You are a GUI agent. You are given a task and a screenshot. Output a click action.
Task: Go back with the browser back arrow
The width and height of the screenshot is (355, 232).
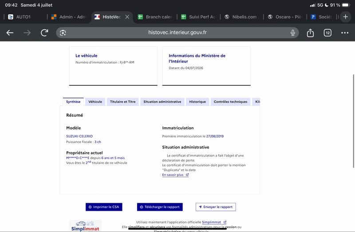[10, 33]
